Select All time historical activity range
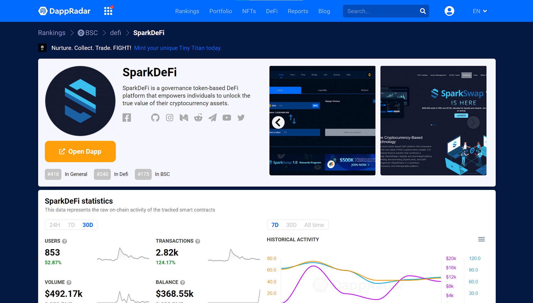Viewport: 533px width, 303px height. [x=314, y=225]
